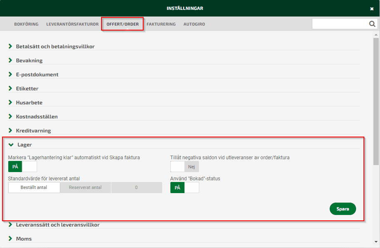Open the Bokföring tab
Image resolution: width=380 pixels, height=248 pixels.
pos(26,24)
